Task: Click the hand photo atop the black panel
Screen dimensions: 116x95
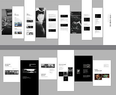Action: pyautogui.click(x=87, y=66)
